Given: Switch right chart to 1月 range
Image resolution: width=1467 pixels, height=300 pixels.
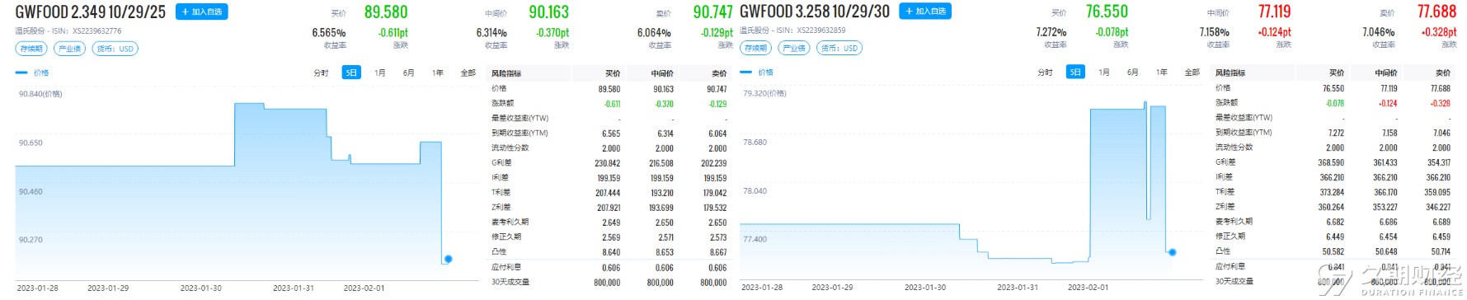Looking at the screenshot, I should (1104, 73).
